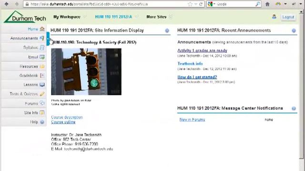Reload the page with refresh icon
Viewport: 305px width, 171px height.
tap(201, 4)
